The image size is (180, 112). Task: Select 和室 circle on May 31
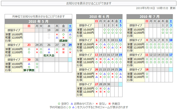[x=37, y=67]
